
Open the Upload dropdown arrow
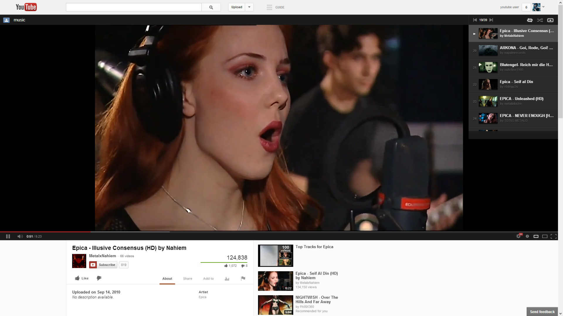click(249, 7)
